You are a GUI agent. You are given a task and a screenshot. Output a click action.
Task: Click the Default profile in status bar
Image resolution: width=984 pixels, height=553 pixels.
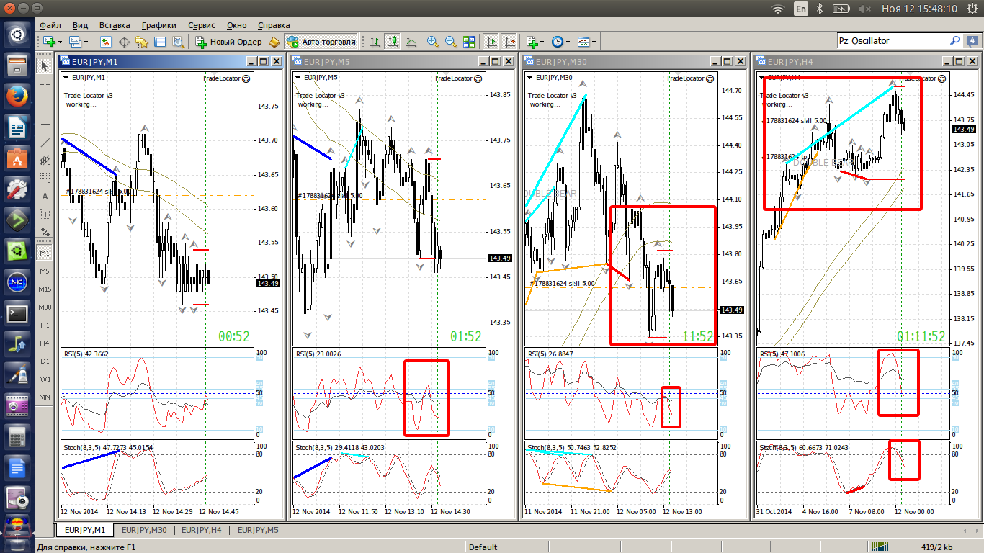coord(483,547)
